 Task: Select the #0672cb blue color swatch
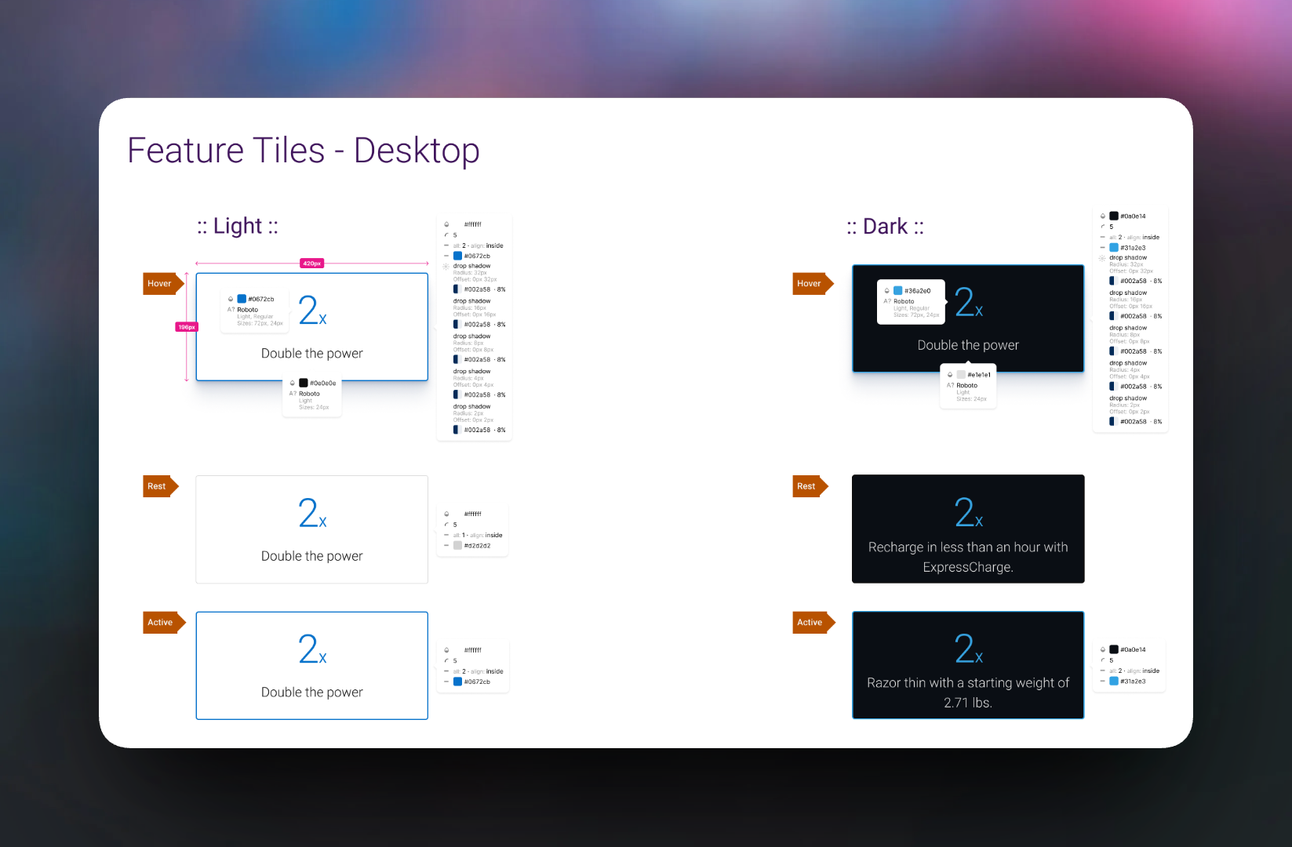coord(457,256)
